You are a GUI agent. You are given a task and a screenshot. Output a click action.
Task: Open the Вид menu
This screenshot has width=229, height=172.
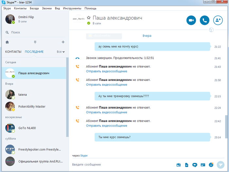click(57, 8)
